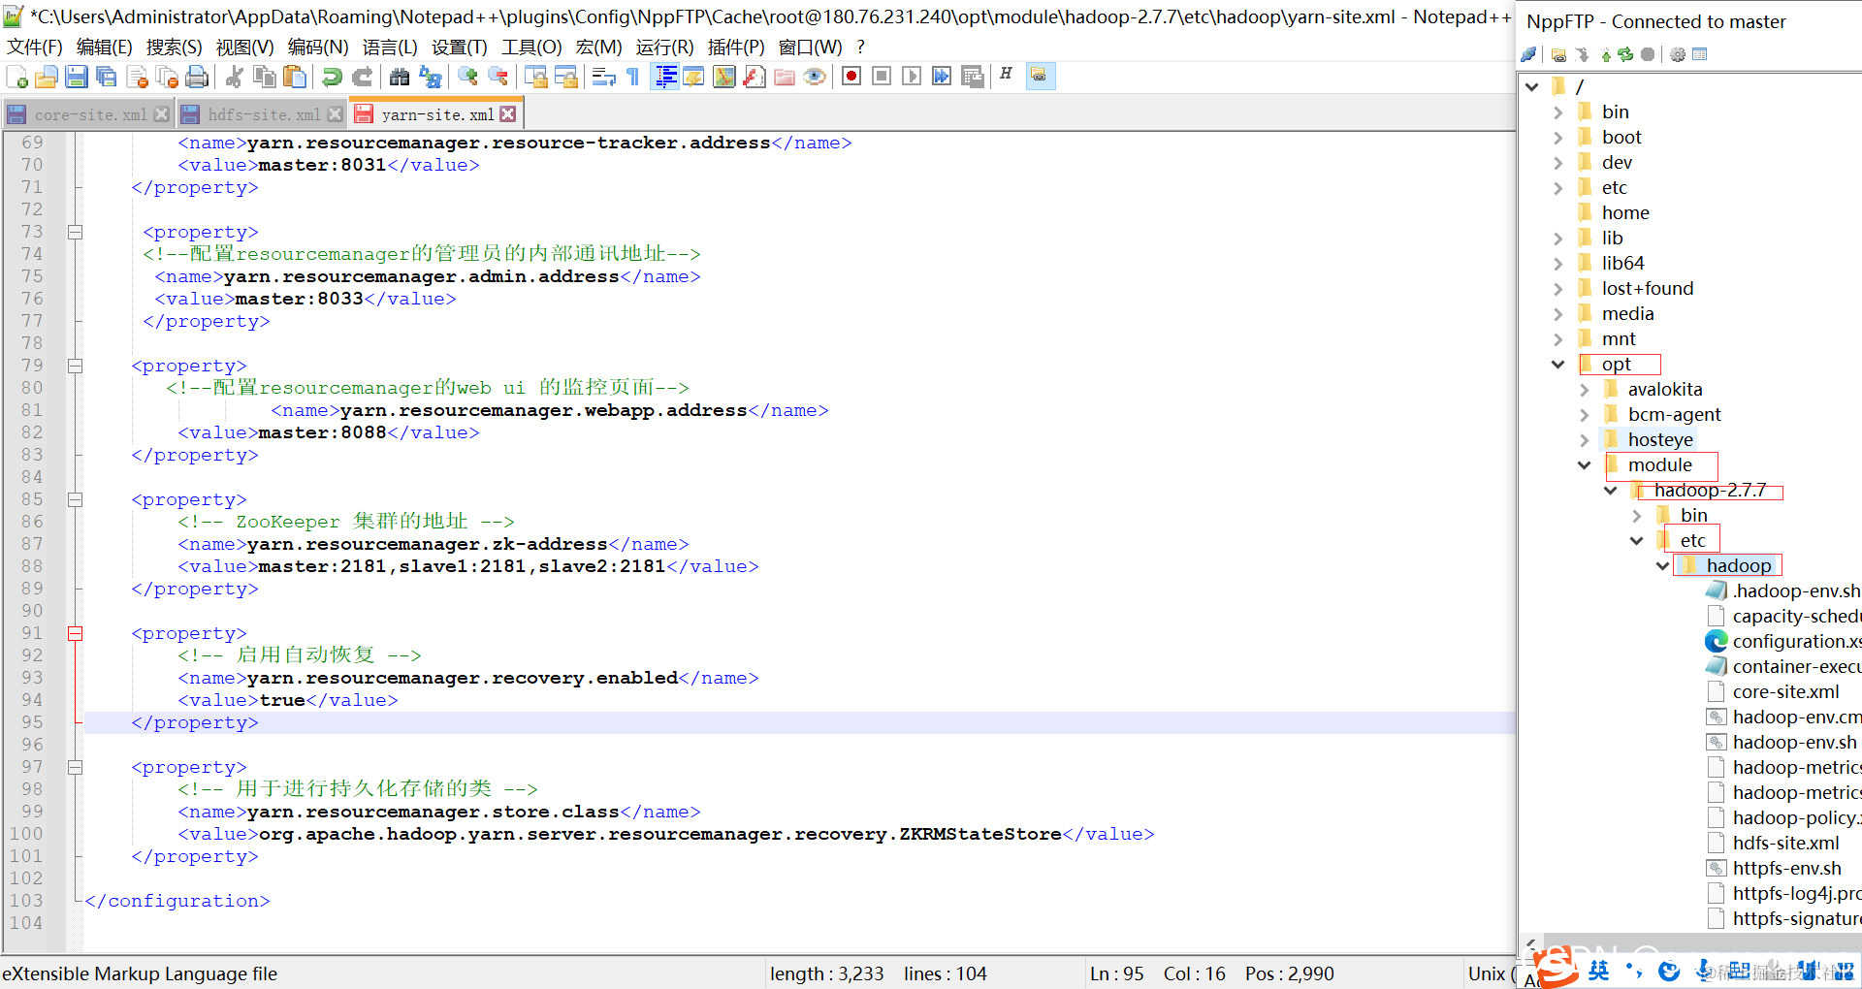
Task: Select hadoop-env.sh file in the tree
Action: (1794, 742)
